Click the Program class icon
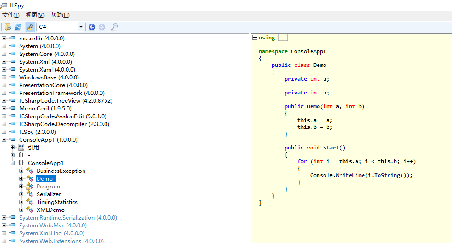 [x=30, y=186]
